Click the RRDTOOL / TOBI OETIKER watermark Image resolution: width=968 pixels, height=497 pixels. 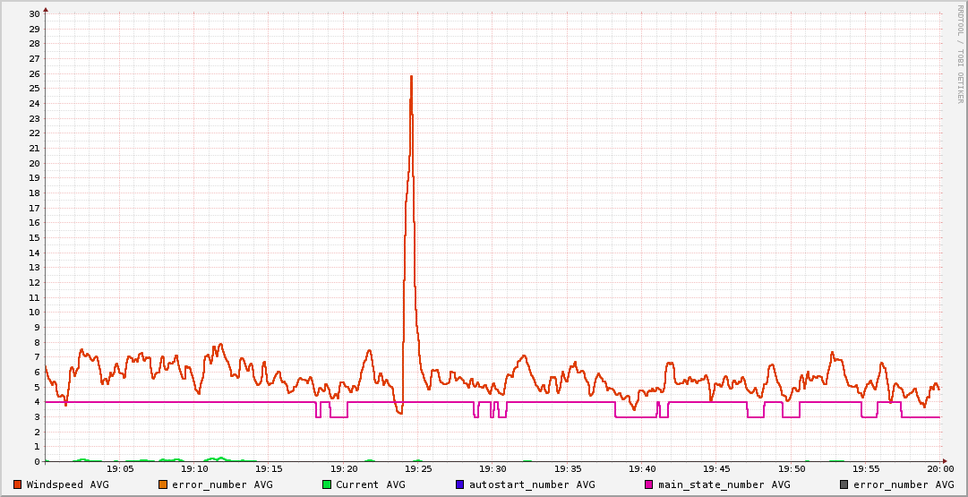[960, 58]
